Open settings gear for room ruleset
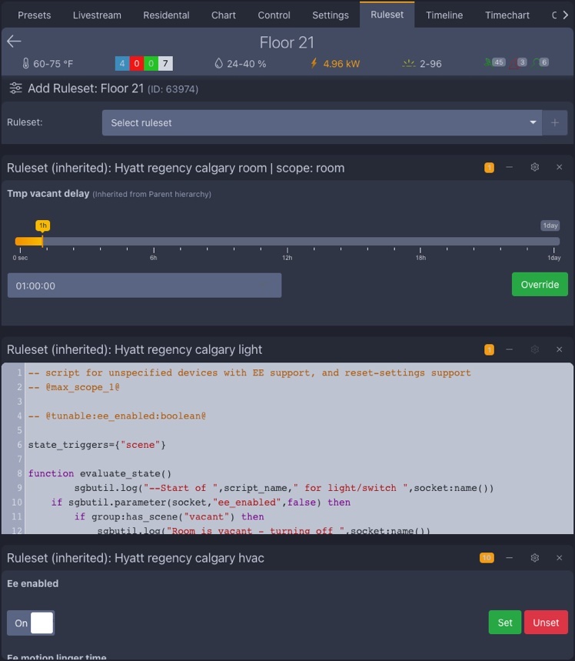Image resolution: width=575 pixels, height=661 pixels. 534,167
